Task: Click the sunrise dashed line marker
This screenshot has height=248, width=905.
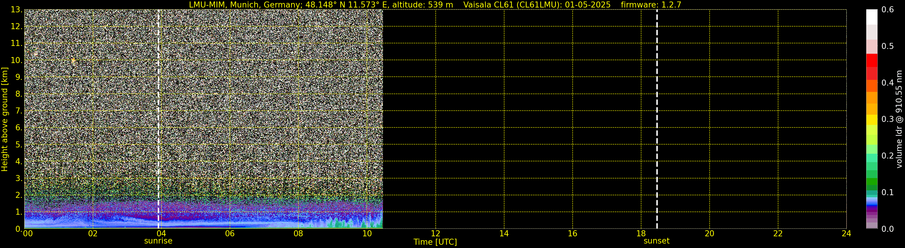Action: pyautogui.click(x=159, y=119)
